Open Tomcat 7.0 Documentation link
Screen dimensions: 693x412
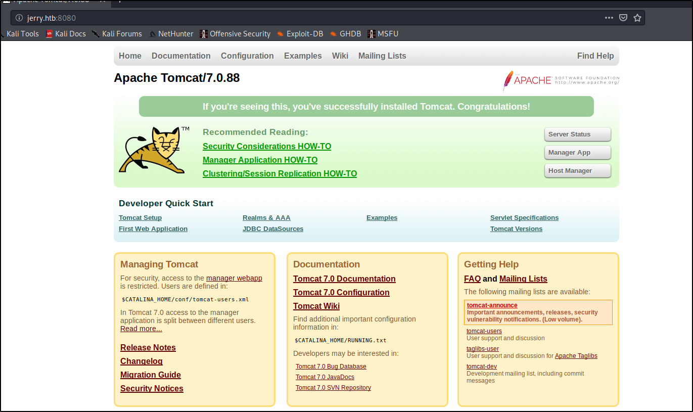click(344, 279)
